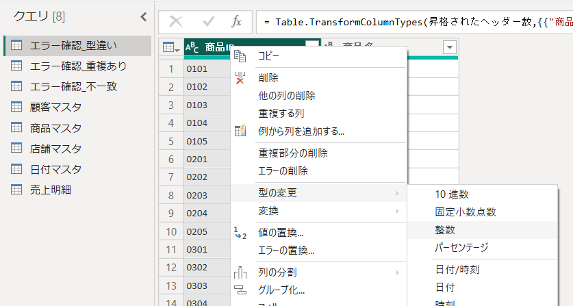The width and height of the screenshot is (573, 306).
Task: Click table icon beside 店舗マスタ
Action: click(16, 148)
